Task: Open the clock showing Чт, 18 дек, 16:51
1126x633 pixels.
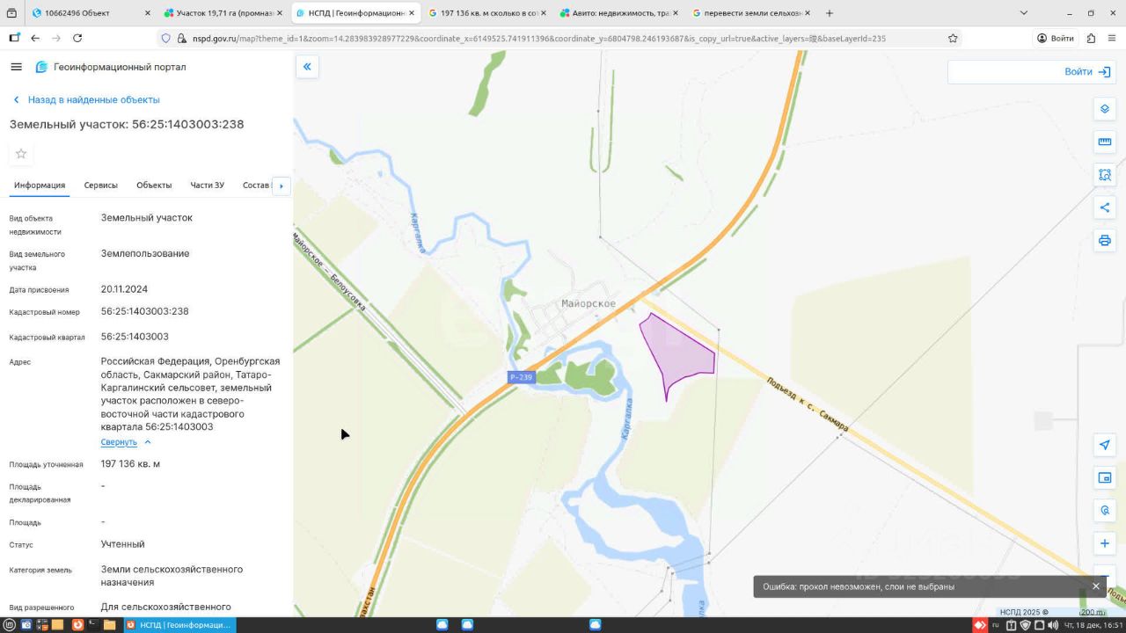Action: click(x=1093, y=625)
